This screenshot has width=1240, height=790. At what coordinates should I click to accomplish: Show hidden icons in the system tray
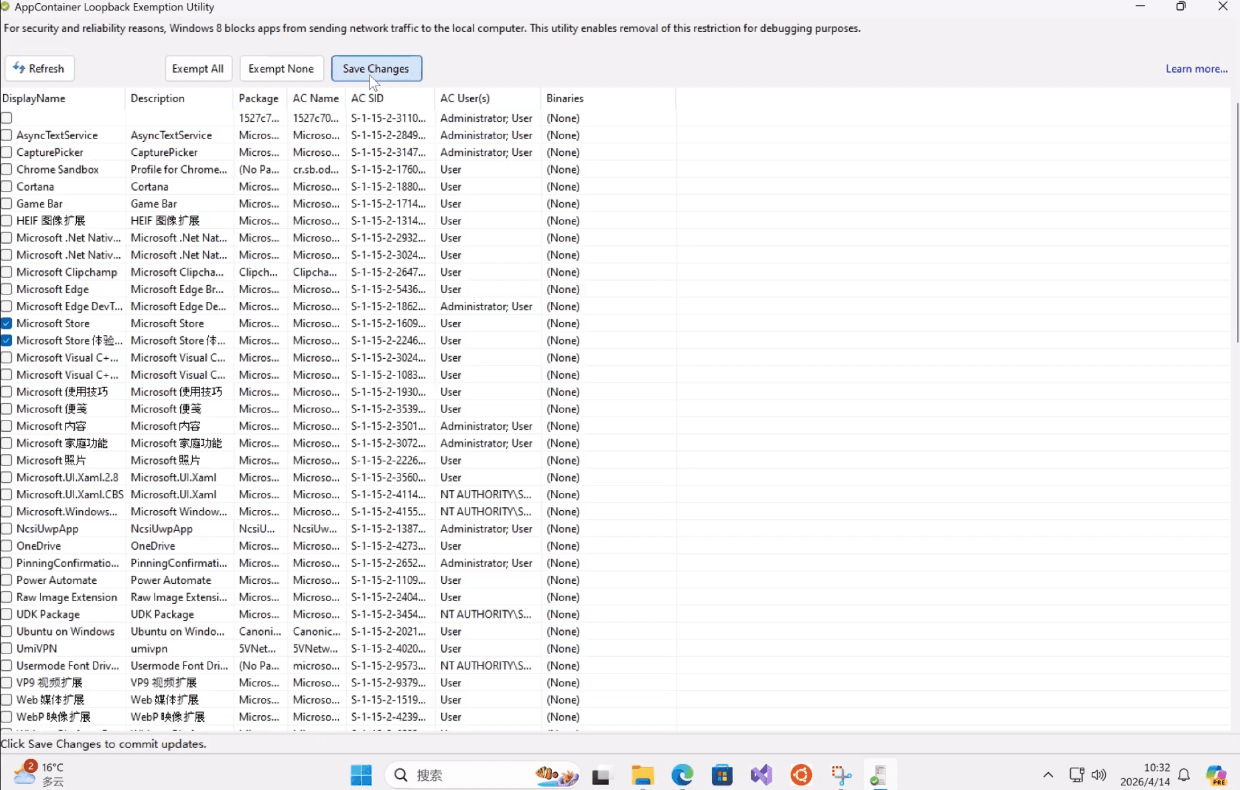point(1048,774)
